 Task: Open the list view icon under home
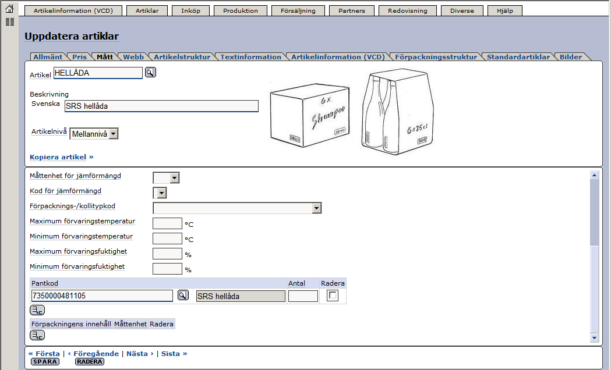[10, 22]
